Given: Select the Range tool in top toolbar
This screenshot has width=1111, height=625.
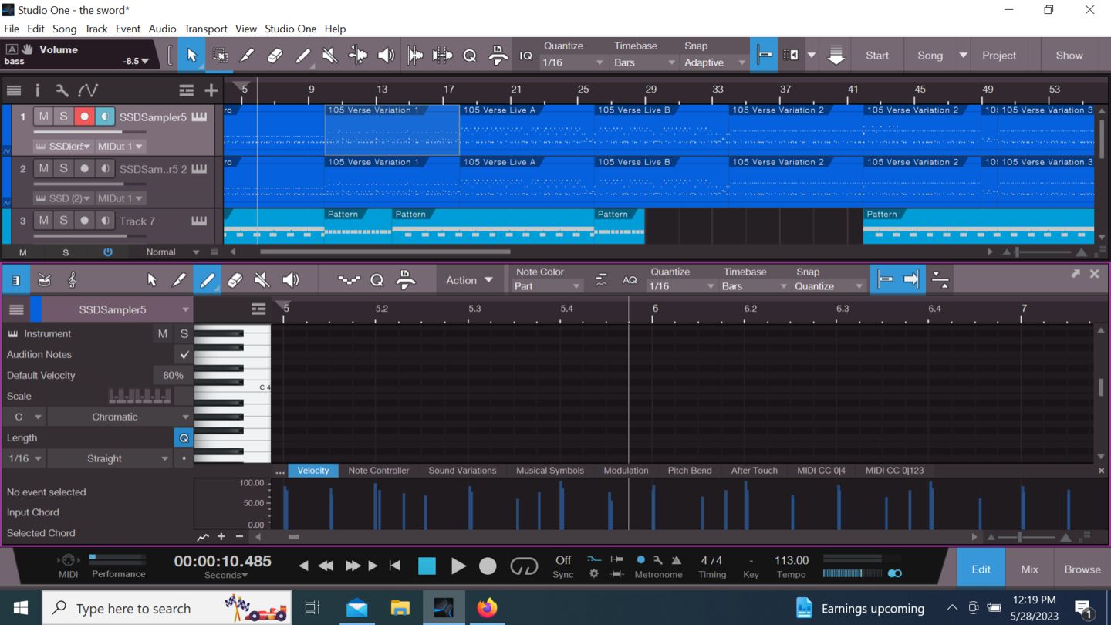Looking at the screenshot, I should tap(220, 56).
